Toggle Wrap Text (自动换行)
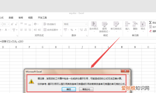The width and height of the screenshot is (156, 93). tap(50, 24)
